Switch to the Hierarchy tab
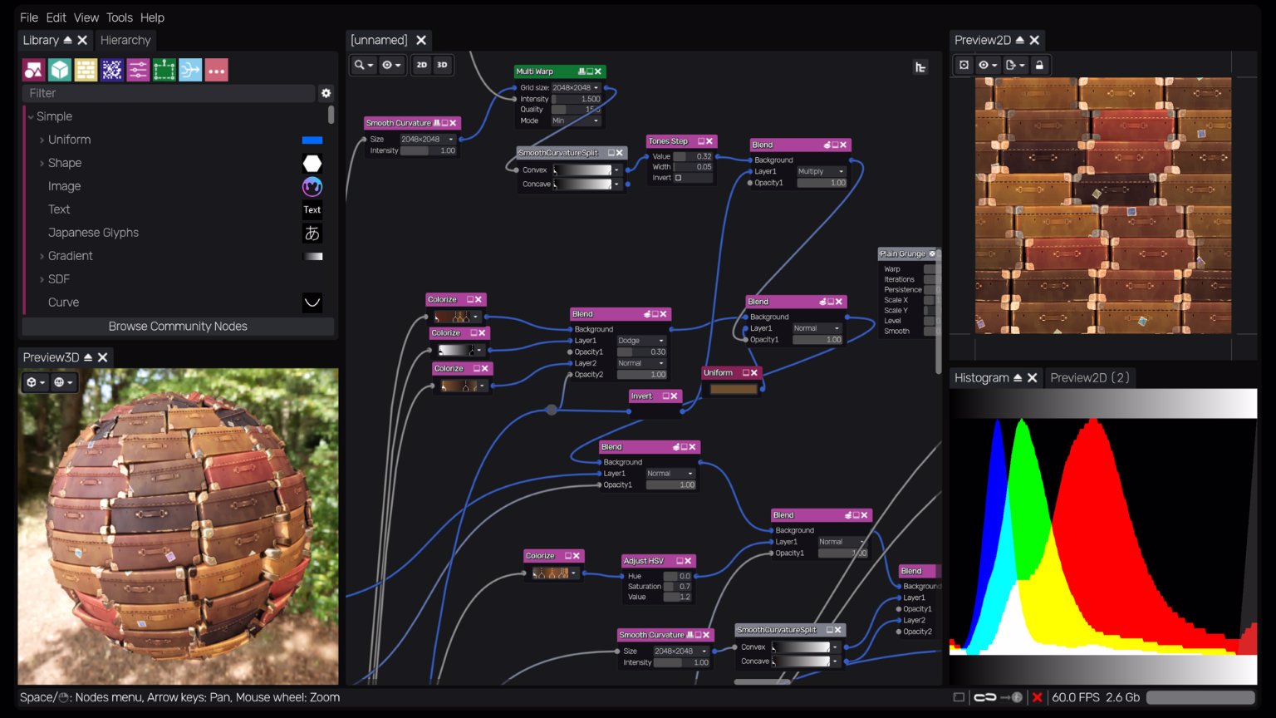Image resolution: width=1276 pixels, height=718 pixels. coord(125,40)
